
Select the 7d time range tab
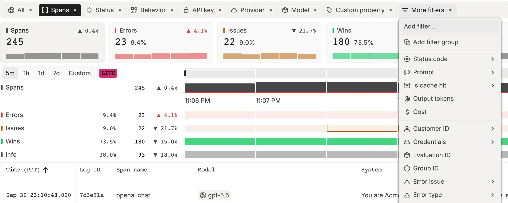click(x=56, y=73)
